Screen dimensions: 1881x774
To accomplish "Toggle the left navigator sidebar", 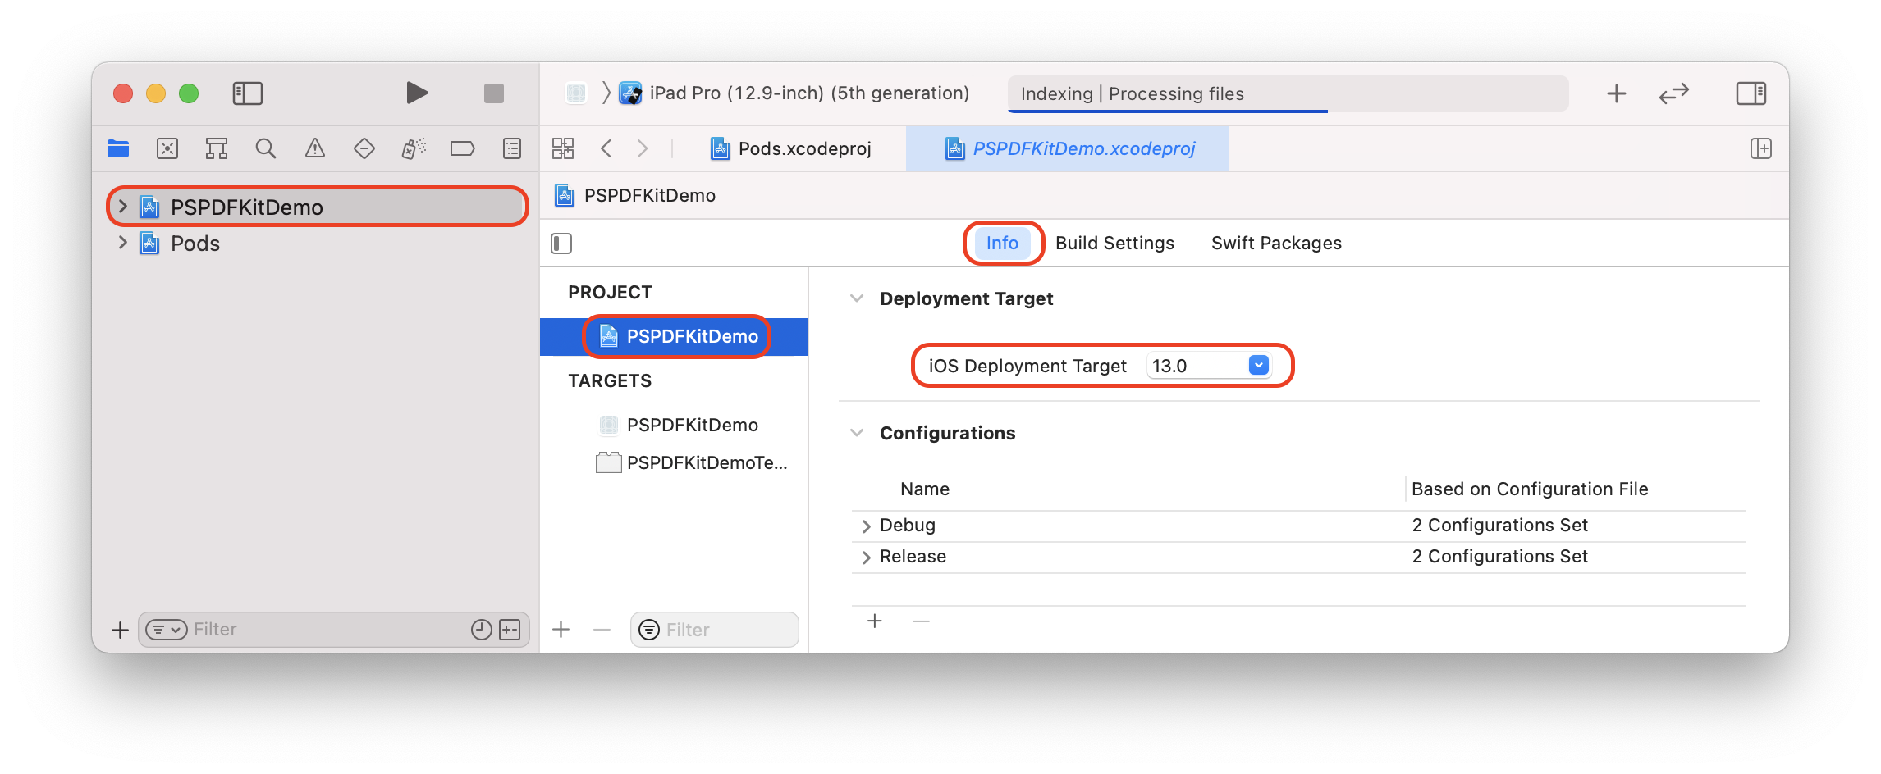I will (247, 93).
